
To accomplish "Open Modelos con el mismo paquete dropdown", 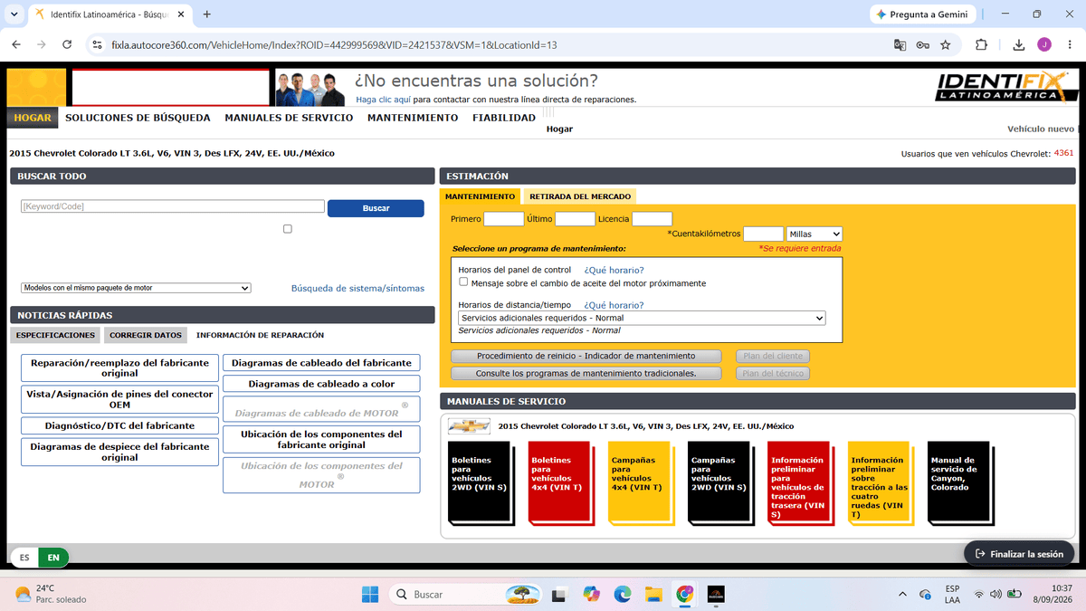I will click(136, 288).
